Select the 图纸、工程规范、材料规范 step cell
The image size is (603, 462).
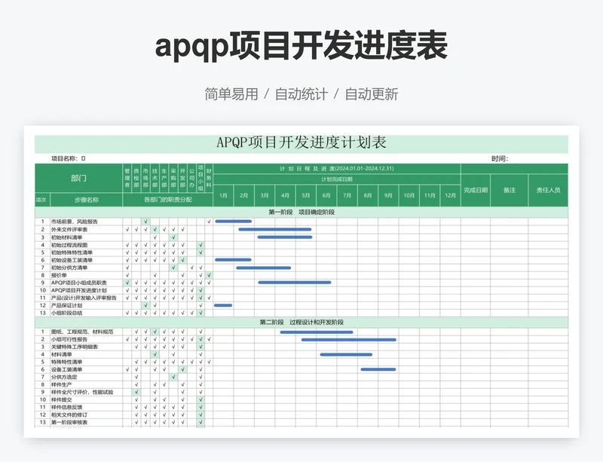click(86, 332)
